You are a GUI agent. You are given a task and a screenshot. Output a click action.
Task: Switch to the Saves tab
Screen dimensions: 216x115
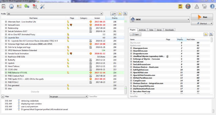click(x=159, y=30)
